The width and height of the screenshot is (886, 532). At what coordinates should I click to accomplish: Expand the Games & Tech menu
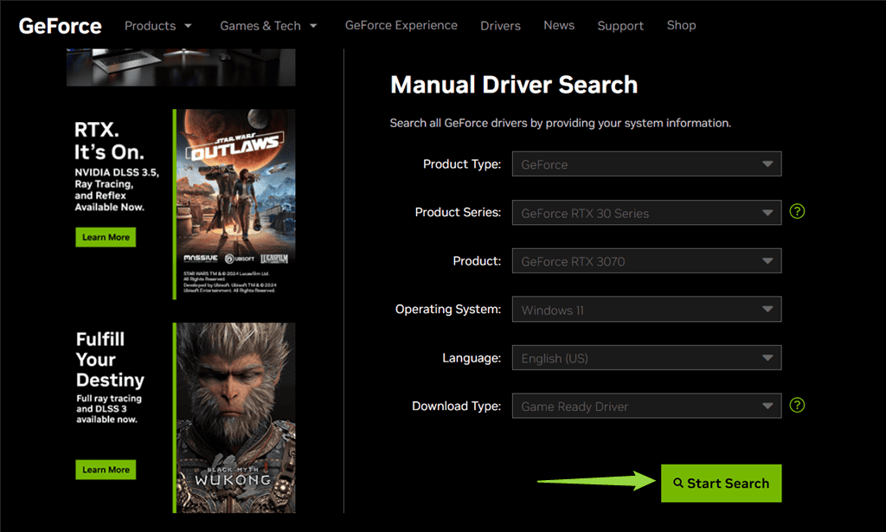coord(268,26)
